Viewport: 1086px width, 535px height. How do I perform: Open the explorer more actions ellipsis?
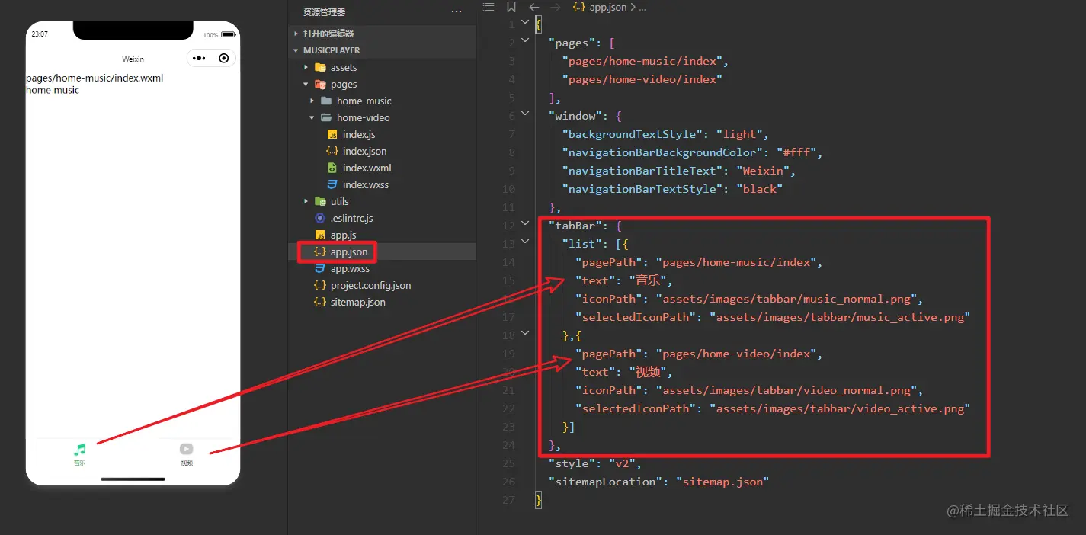pos(457,12)
